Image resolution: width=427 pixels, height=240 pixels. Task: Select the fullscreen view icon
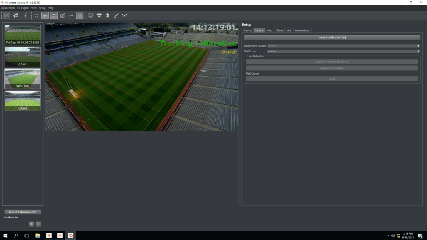click(x=36, y=15)
